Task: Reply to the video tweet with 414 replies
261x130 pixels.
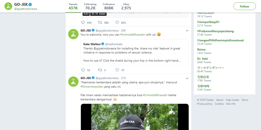Action: pos(83,23)
